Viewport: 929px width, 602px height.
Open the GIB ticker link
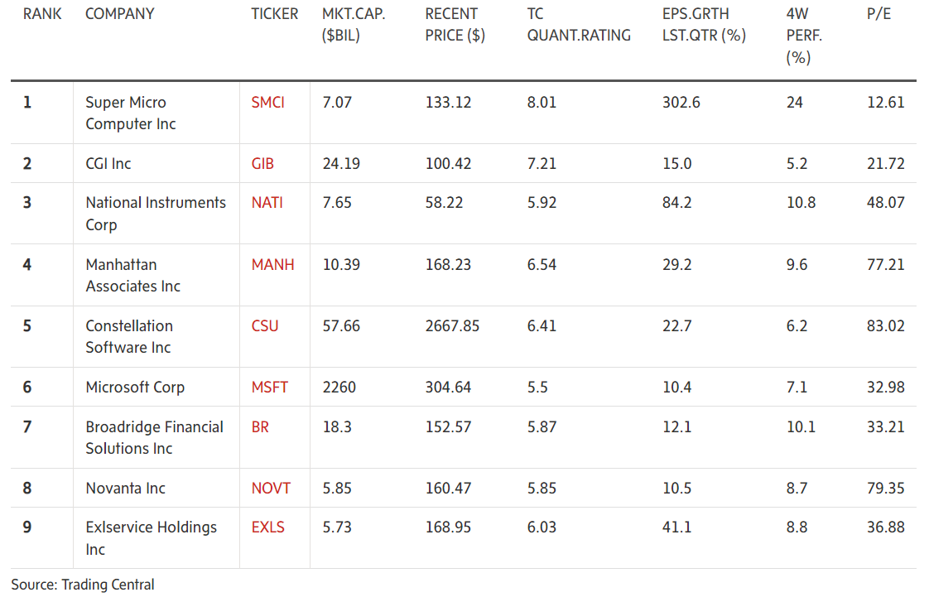(262, 163)
